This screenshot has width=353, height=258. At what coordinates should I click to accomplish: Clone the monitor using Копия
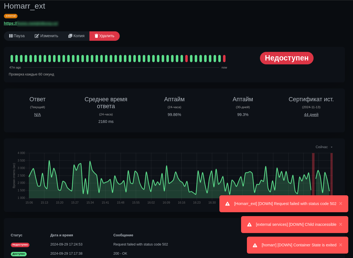[76, 36]
